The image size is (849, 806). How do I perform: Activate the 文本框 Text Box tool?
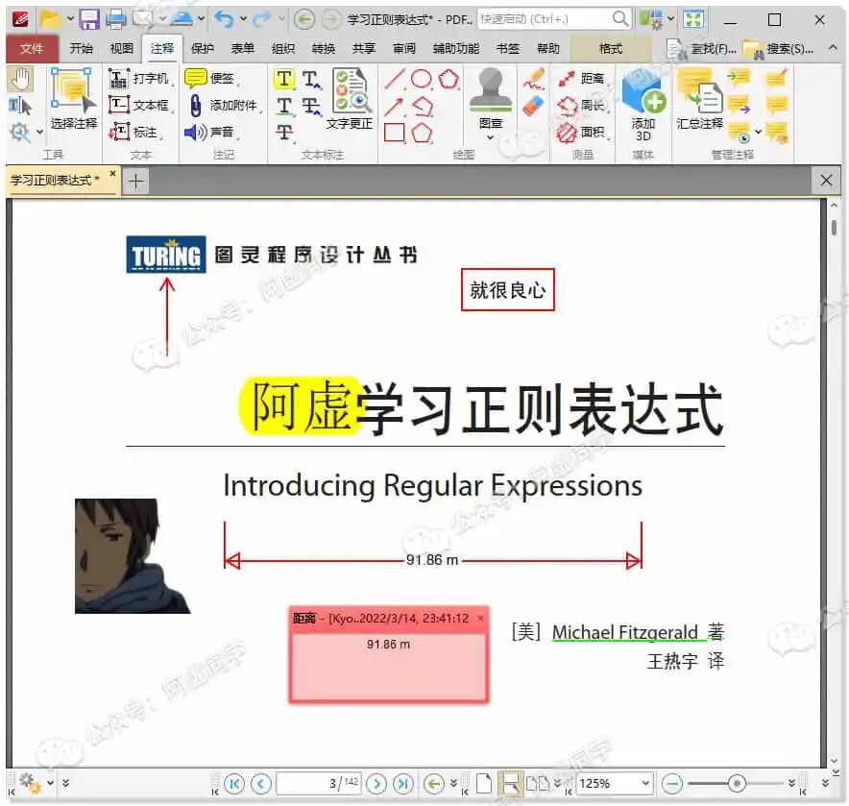141,105
